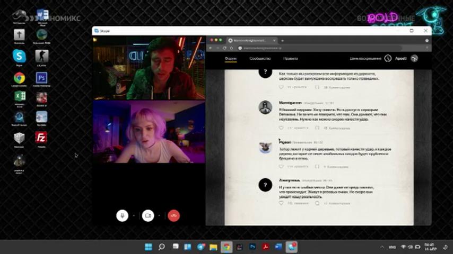This screenshot has width=453, height=254.
Task: Expand camera options arrow beside the video button
Action: [x=159, y=216]
